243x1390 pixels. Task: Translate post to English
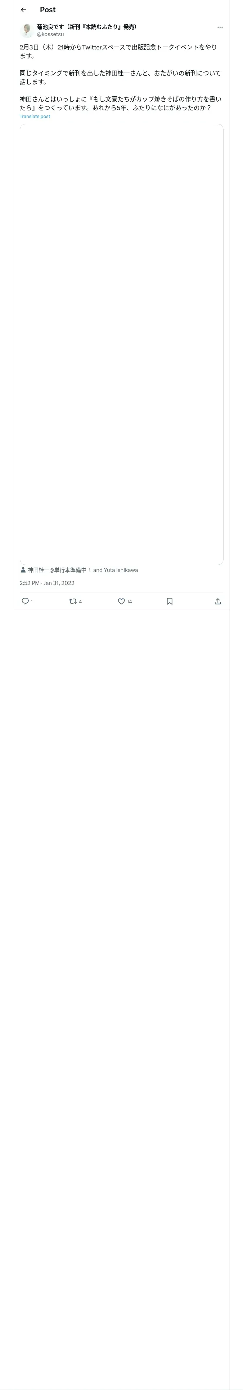tap(35, 117)
